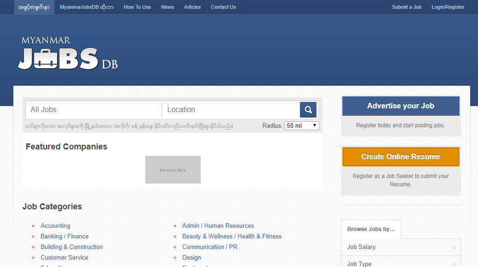Open the Login/Register link
The width and height of the screenshot is (478, 267).
click(x=448, y=7)
